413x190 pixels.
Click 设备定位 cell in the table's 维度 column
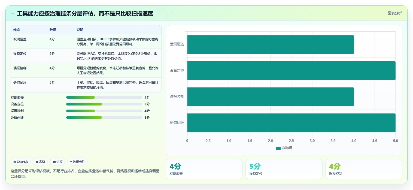[x=20, y=54]
